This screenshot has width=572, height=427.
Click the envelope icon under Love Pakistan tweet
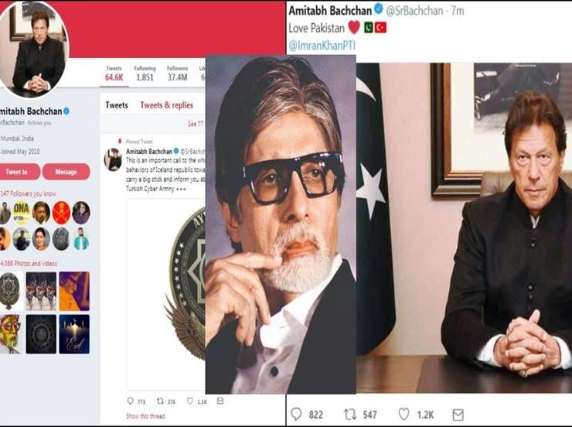pos(458,414)
